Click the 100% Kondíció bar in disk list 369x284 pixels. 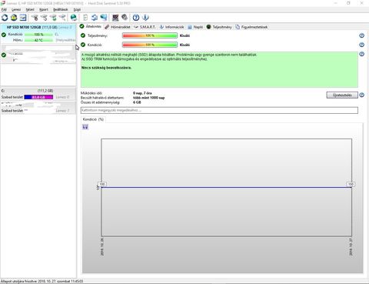point(38,35)
